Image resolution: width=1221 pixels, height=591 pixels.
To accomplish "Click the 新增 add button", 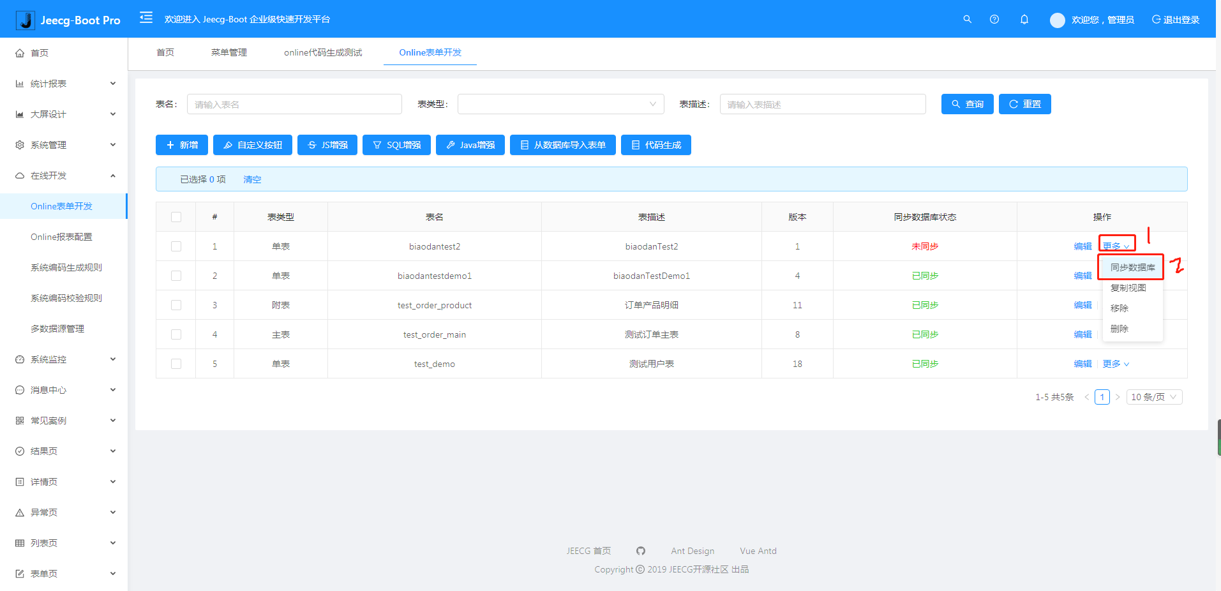I will (x=182, y=145).
